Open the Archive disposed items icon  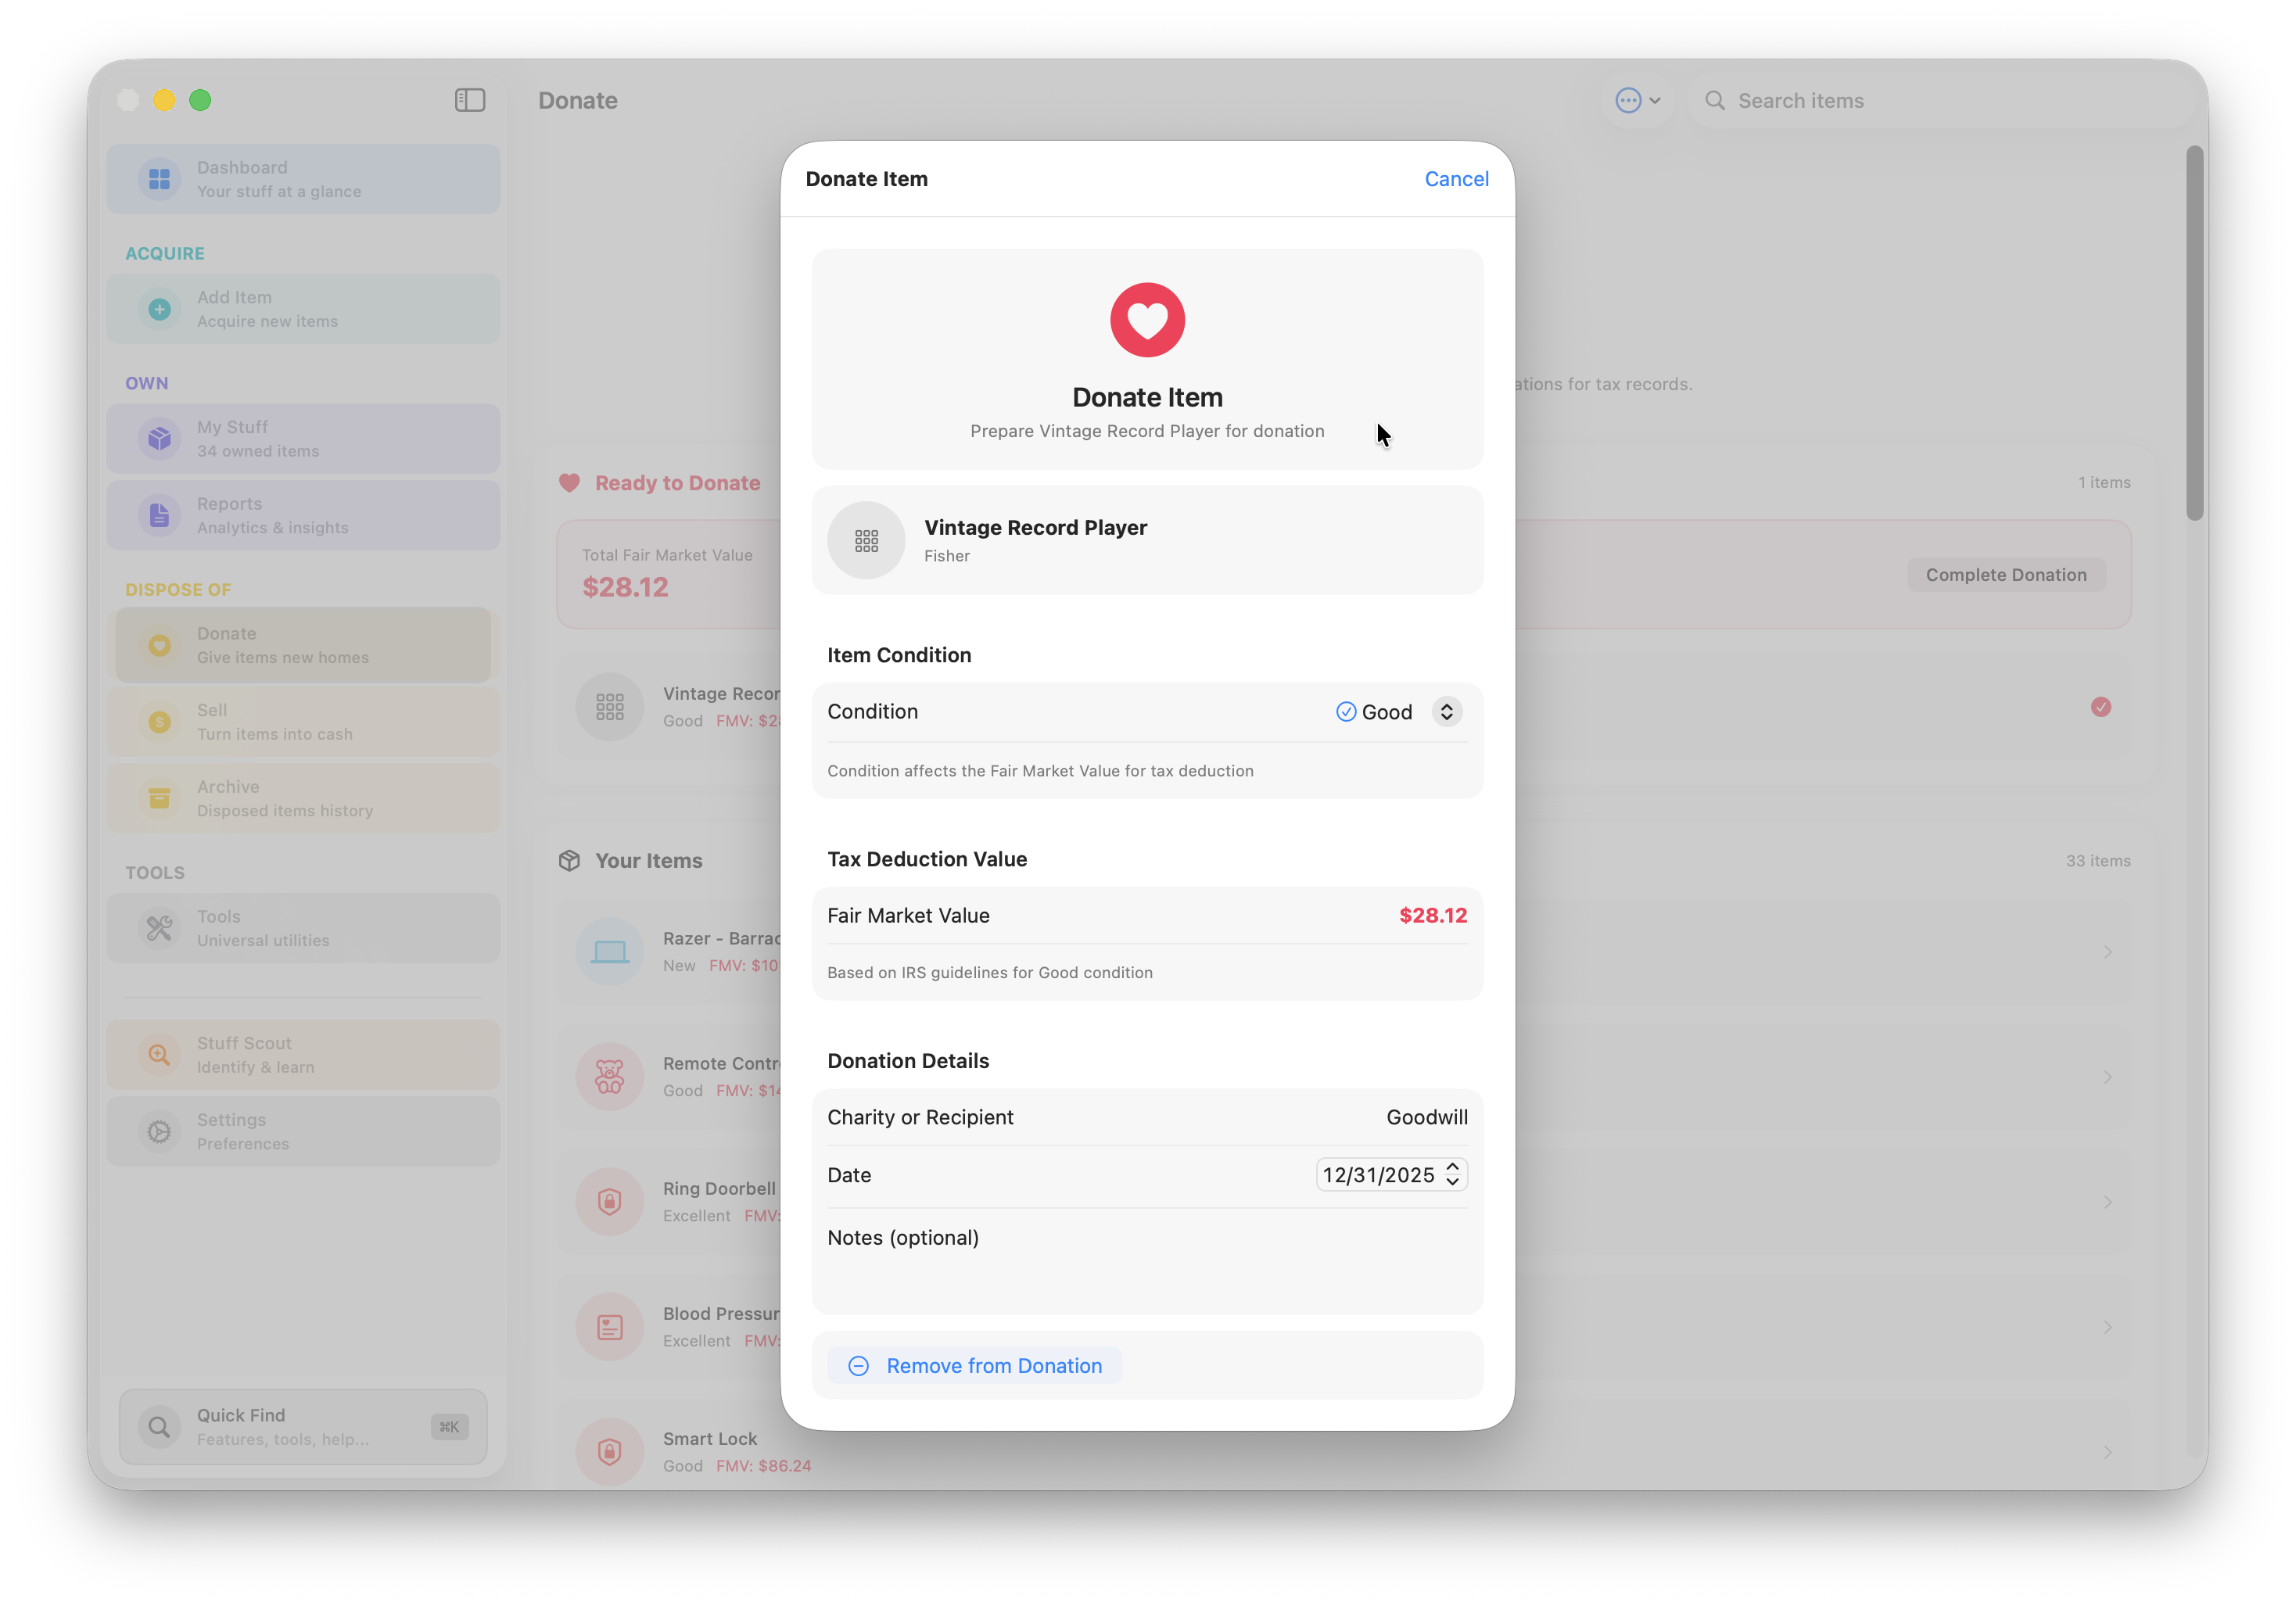coord(159,798)
